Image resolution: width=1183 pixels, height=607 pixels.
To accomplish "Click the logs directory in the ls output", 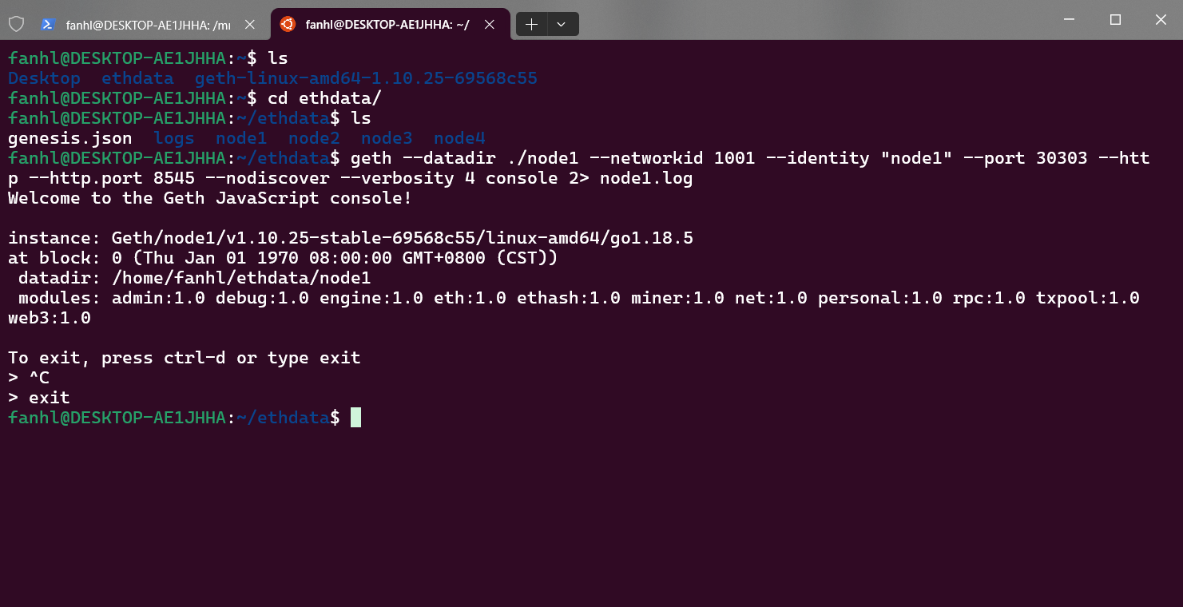I will [174, 138].
